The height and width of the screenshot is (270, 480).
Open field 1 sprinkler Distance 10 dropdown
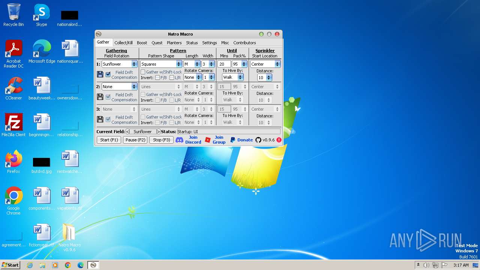265,78
